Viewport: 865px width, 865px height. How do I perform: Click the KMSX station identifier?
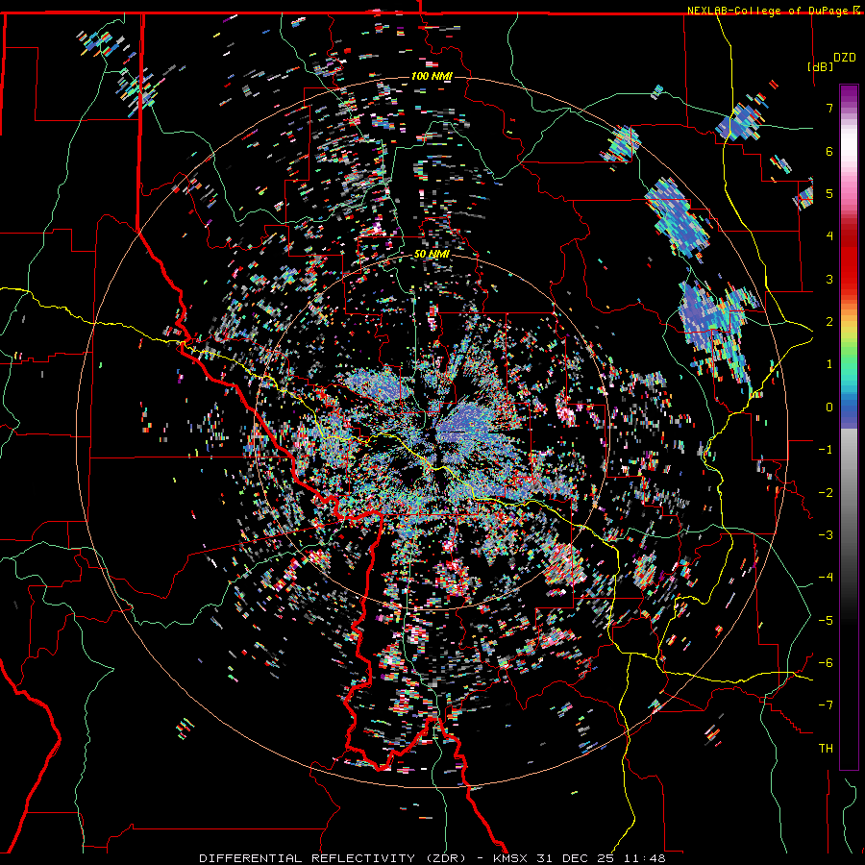click(511, 858)
